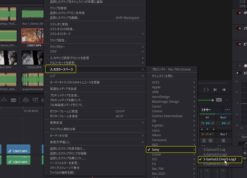Jump to next clip button
This screenshot has height=178, width=247.
tap(215, 89)
